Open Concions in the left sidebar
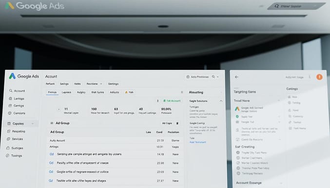Screen dimensions: 330x188 point(17,113)
